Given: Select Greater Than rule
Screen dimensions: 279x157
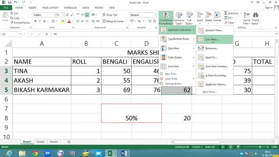Looking at the screenshot, I should click(214, 30).
